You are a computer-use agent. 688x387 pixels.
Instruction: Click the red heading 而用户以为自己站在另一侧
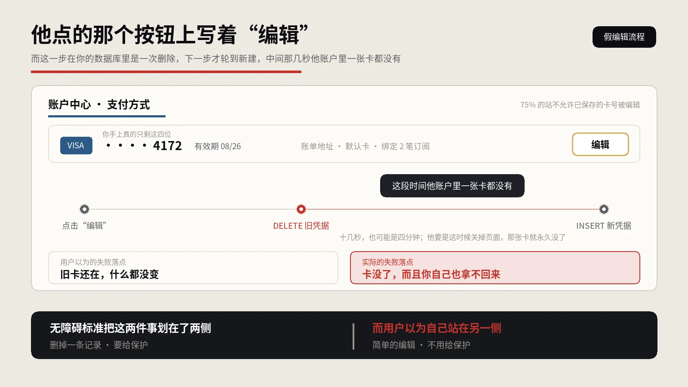[437, 328]
